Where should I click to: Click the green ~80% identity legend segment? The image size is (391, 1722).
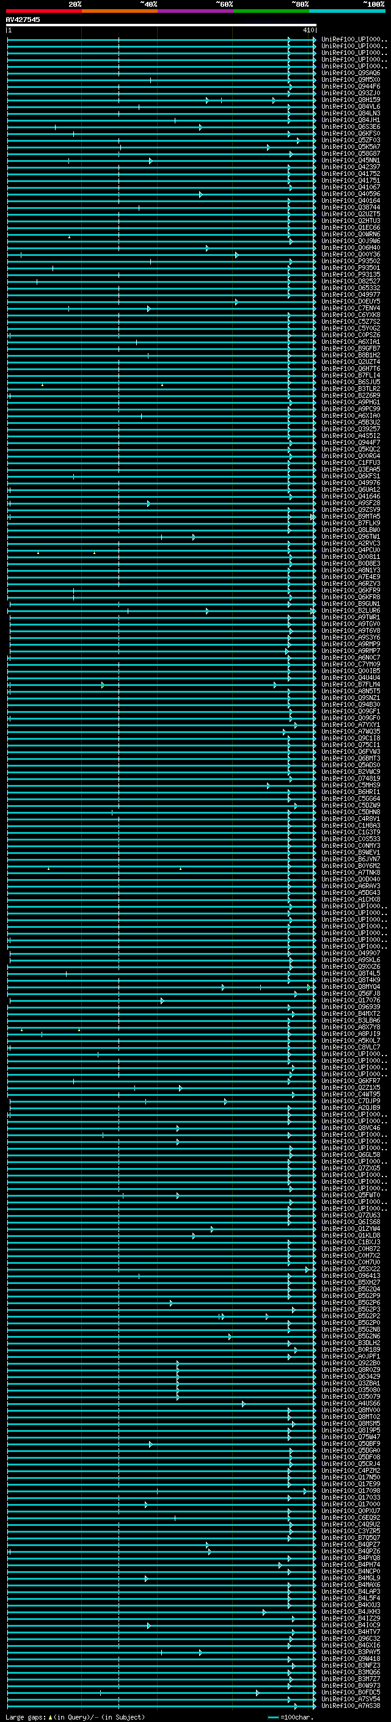pyautogui.click(x=271, y=11)
